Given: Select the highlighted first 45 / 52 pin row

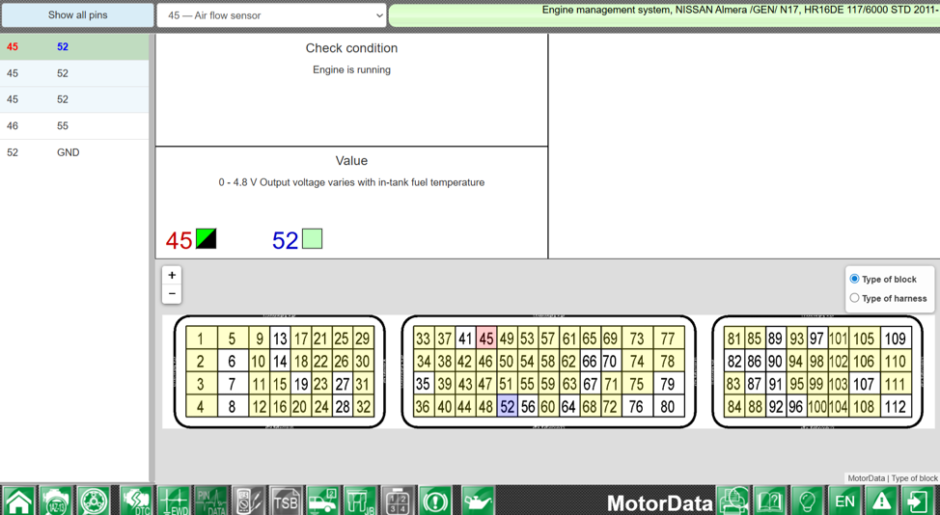Looking at the screenshot, I should pyautogui.click(x=74, y=46).
